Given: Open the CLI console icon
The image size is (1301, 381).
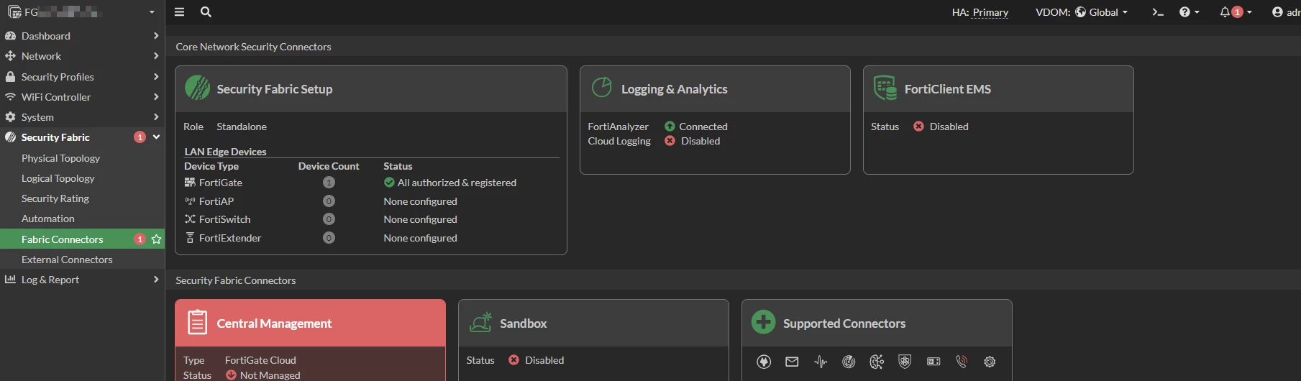Looking at the screenshot, I should coord(1158,12).
